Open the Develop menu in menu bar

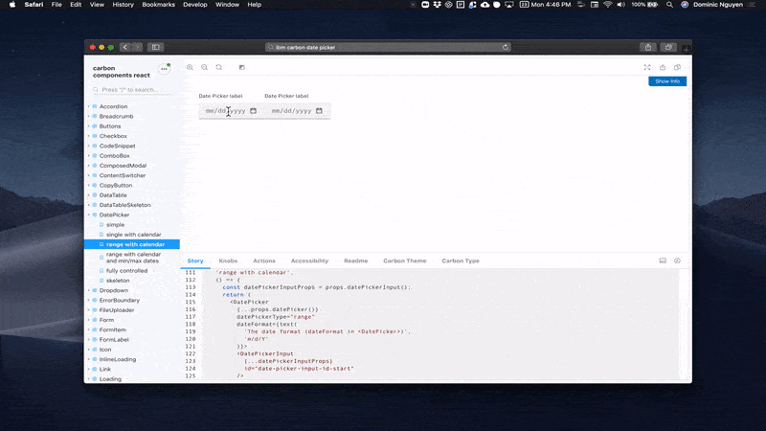coord(195,5)
